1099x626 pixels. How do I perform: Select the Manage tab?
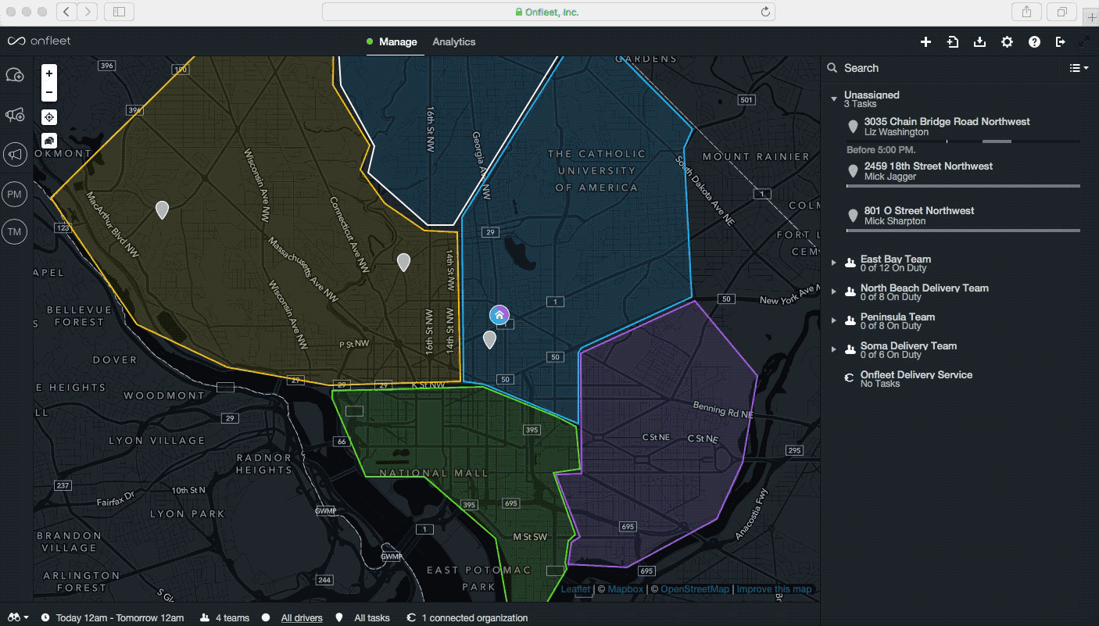click(398, 42)
